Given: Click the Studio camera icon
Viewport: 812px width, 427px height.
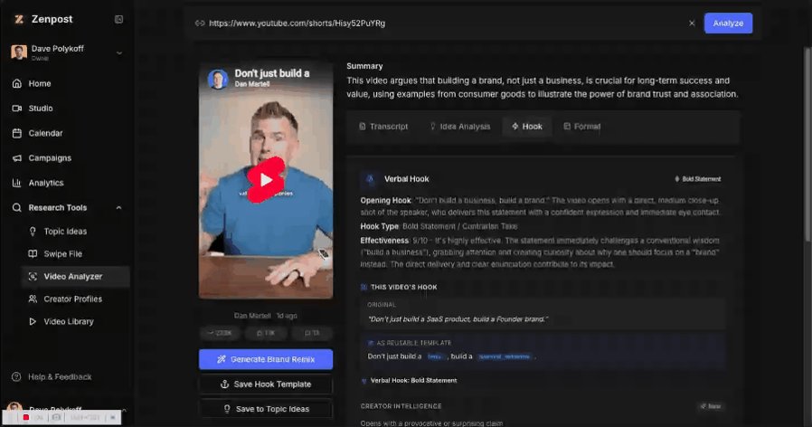Looking at the screenshot, I should 16,109.
